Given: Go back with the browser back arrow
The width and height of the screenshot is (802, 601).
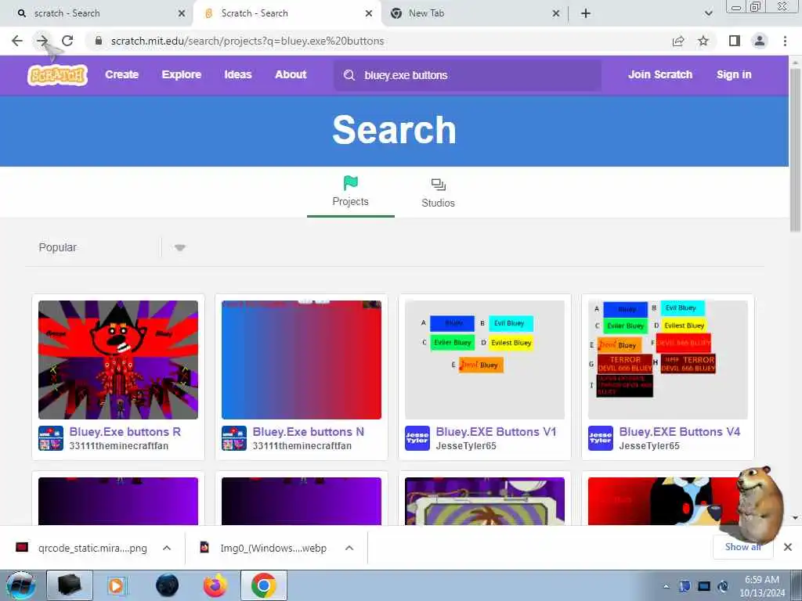Looking at the screenshot, I should pos(17,41).
